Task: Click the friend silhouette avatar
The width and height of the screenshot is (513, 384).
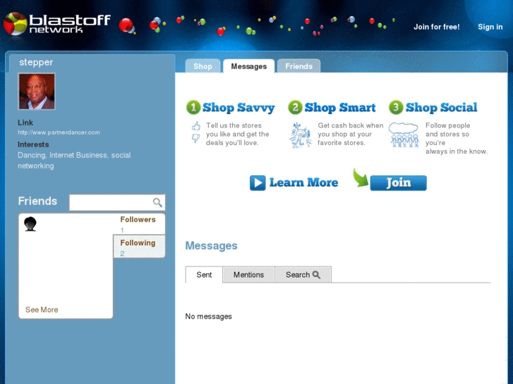Action: click(x=30, y=224)
